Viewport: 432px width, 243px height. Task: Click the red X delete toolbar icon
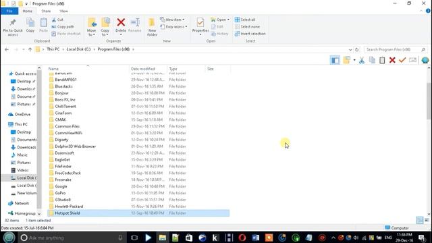coord(392,60)
